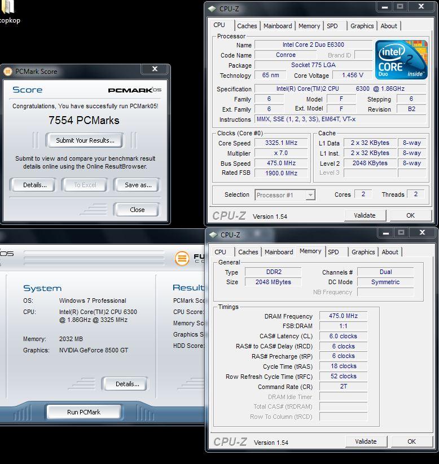Click the Core Speed value 3325.1 MHz

[281, 143]
